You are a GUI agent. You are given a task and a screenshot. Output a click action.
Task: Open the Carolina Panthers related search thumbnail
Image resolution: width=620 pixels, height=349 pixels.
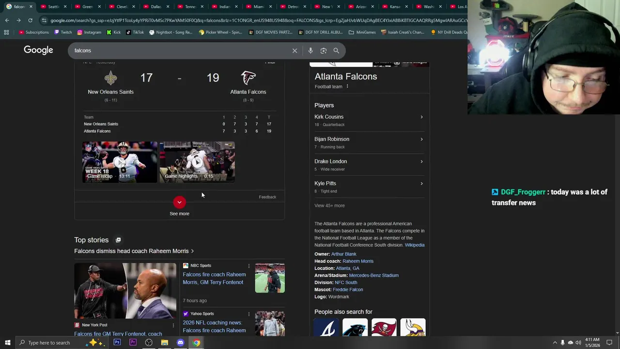[355, 328]
